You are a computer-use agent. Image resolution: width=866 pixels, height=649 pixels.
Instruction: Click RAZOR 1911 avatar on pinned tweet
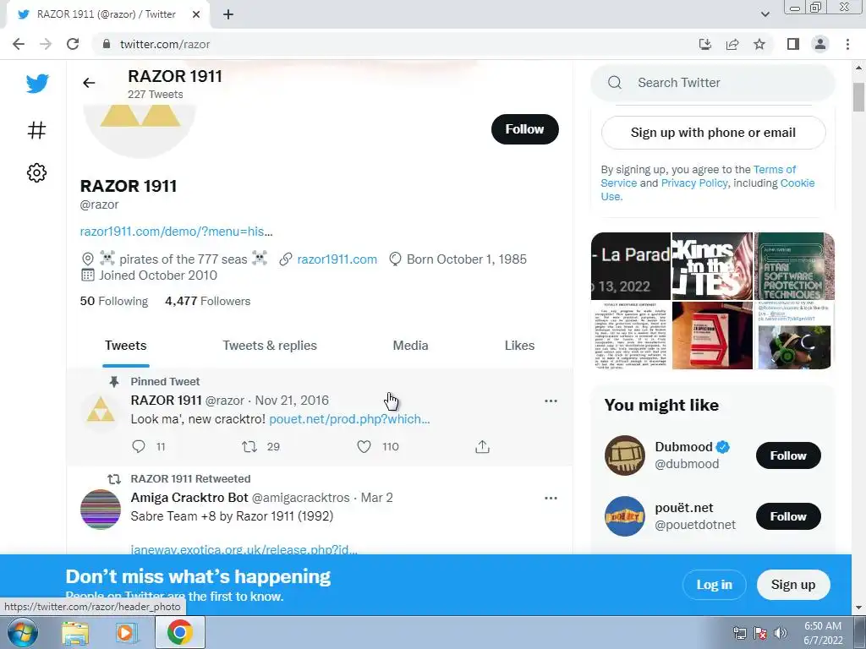[x=101, y=412]
